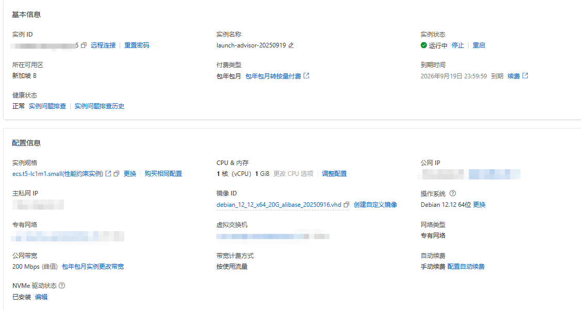Restart the instance using 重启
Screen dimensions: 581x310
coord(479,45)
